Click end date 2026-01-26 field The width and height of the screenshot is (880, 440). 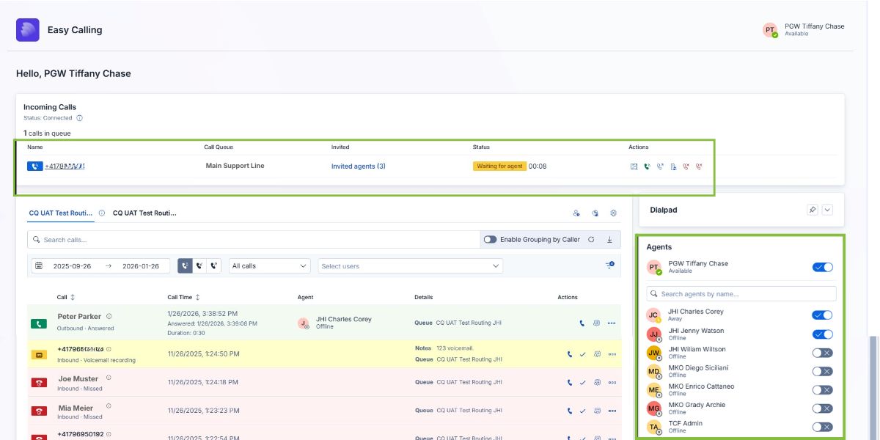click(141, 266)
